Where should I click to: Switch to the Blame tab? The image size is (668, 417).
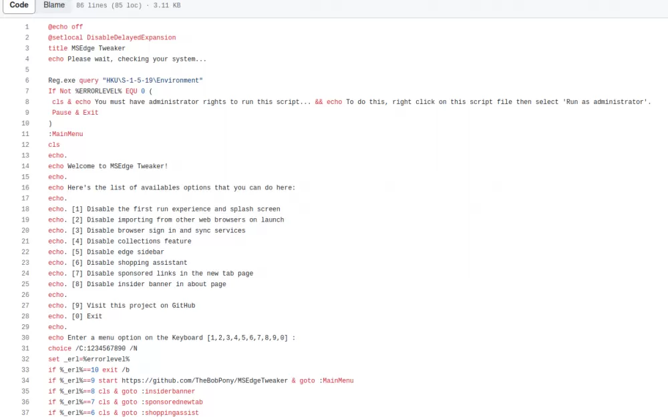click(54, 5)
